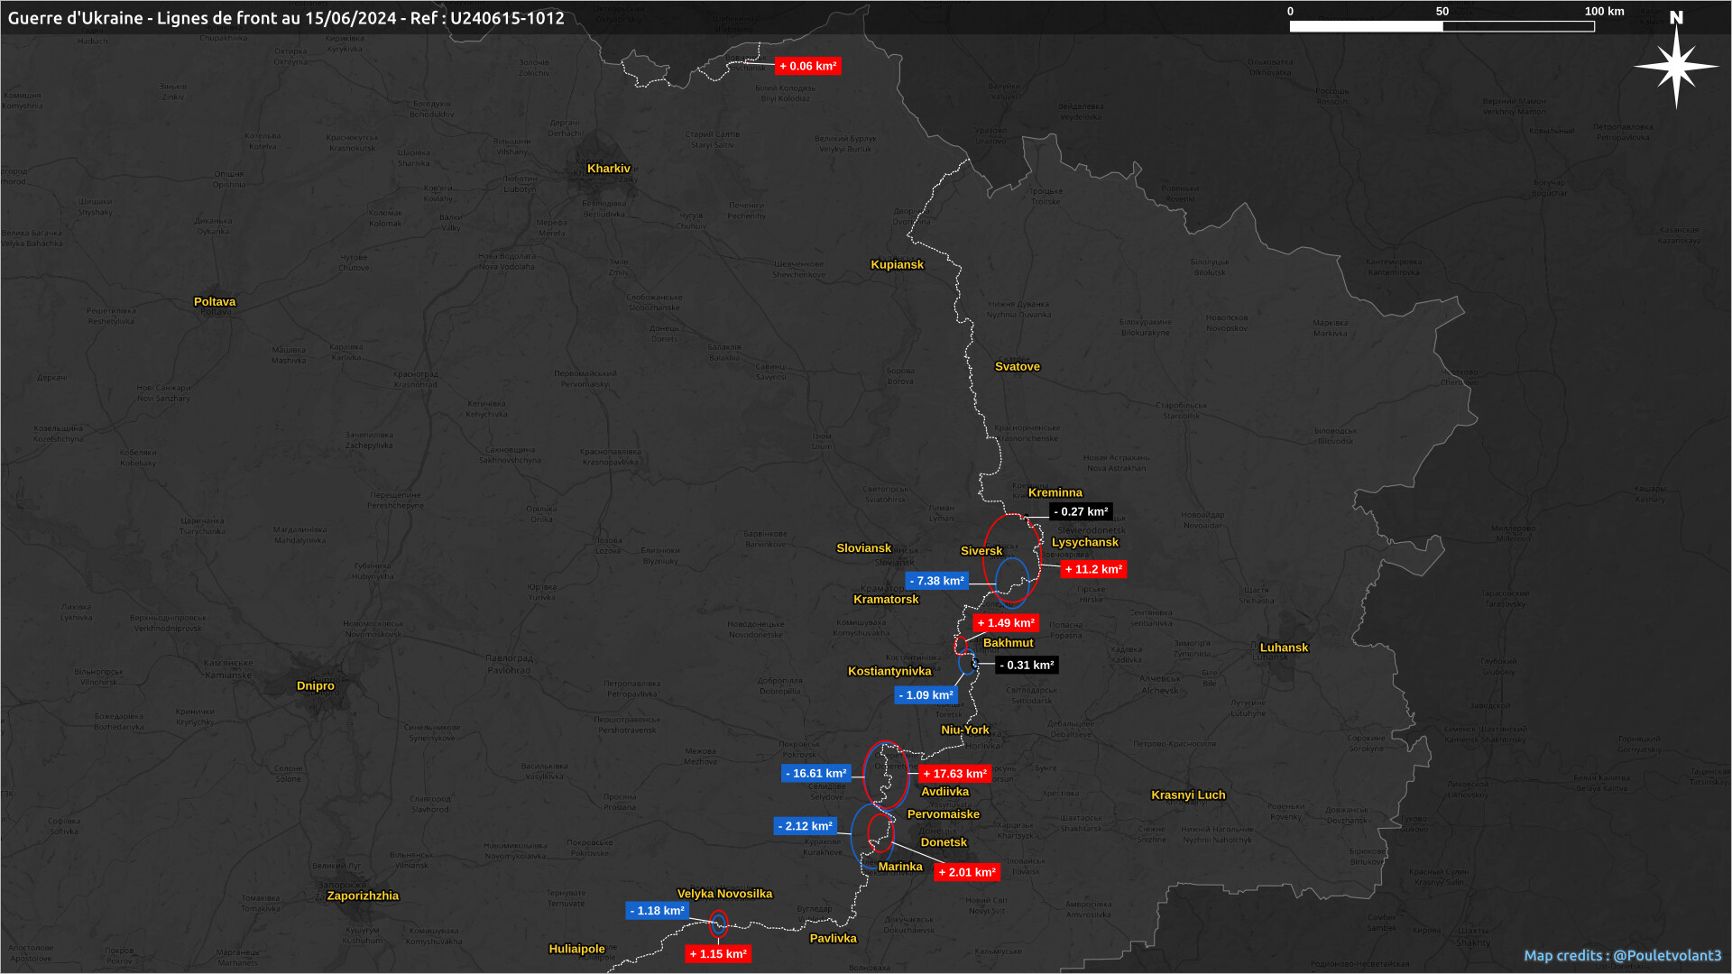The width and height of the screenshot is (1732, 974).
Task: Click the Map credits @Pouletvolant3 text
Action: 1622,956
